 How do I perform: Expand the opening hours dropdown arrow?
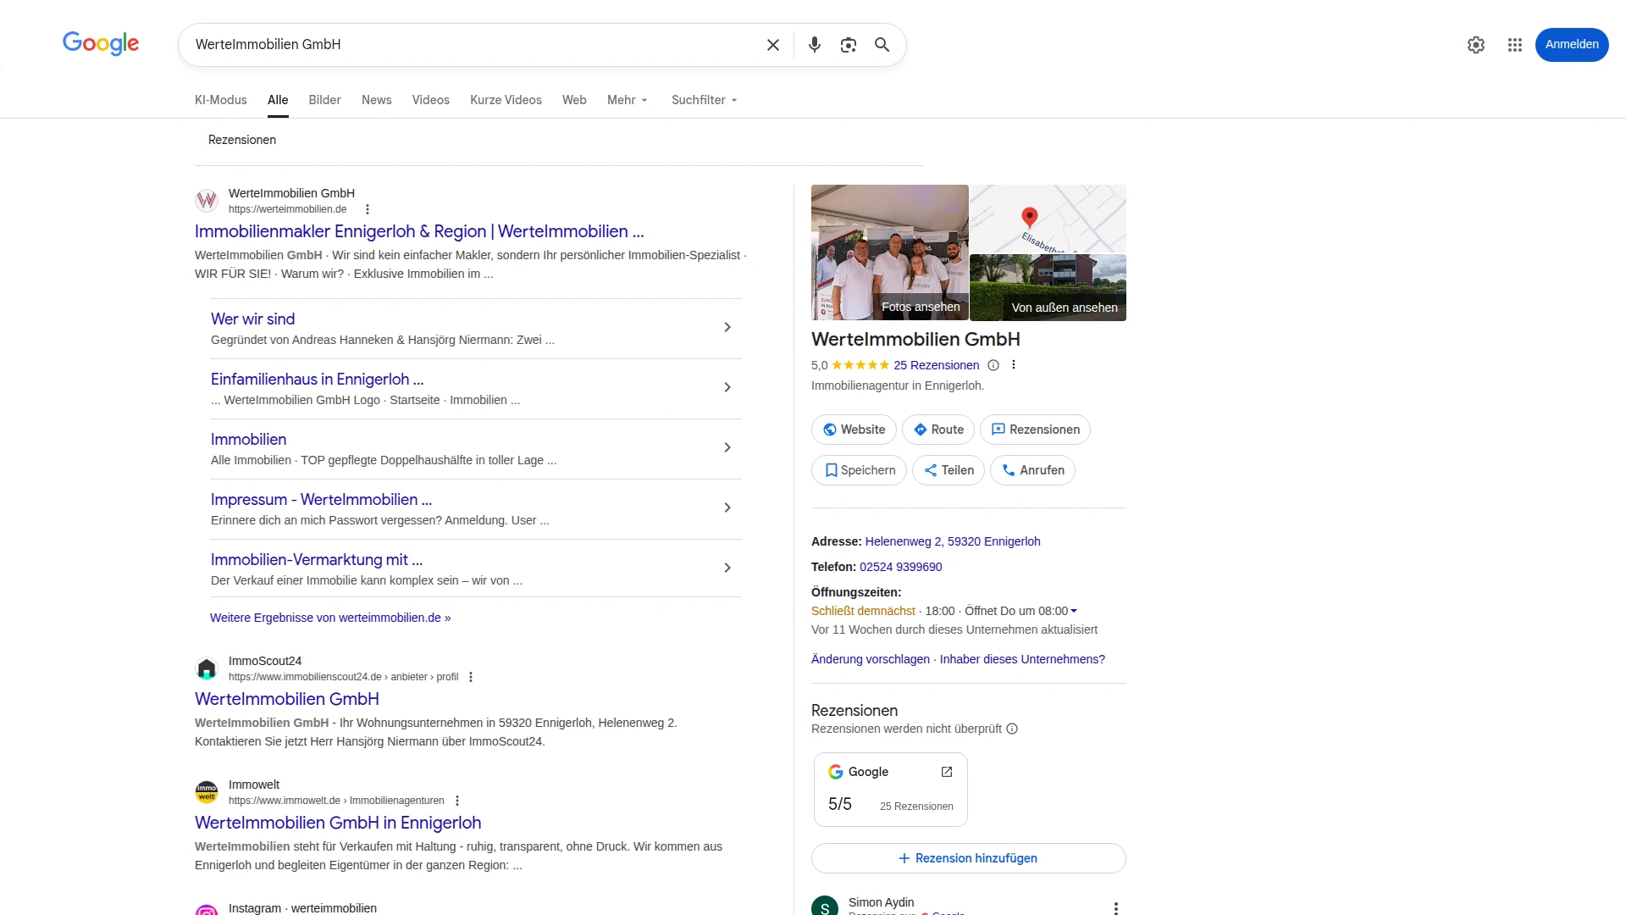pos(1074,611)
